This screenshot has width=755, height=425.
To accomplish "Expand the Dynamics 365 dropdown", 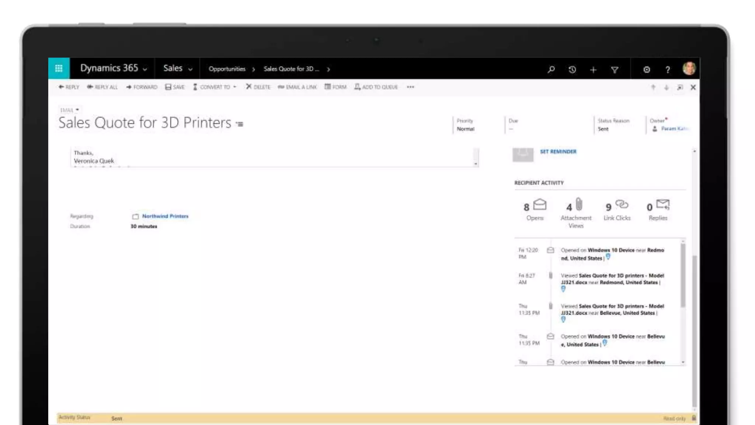I will 145,69.
